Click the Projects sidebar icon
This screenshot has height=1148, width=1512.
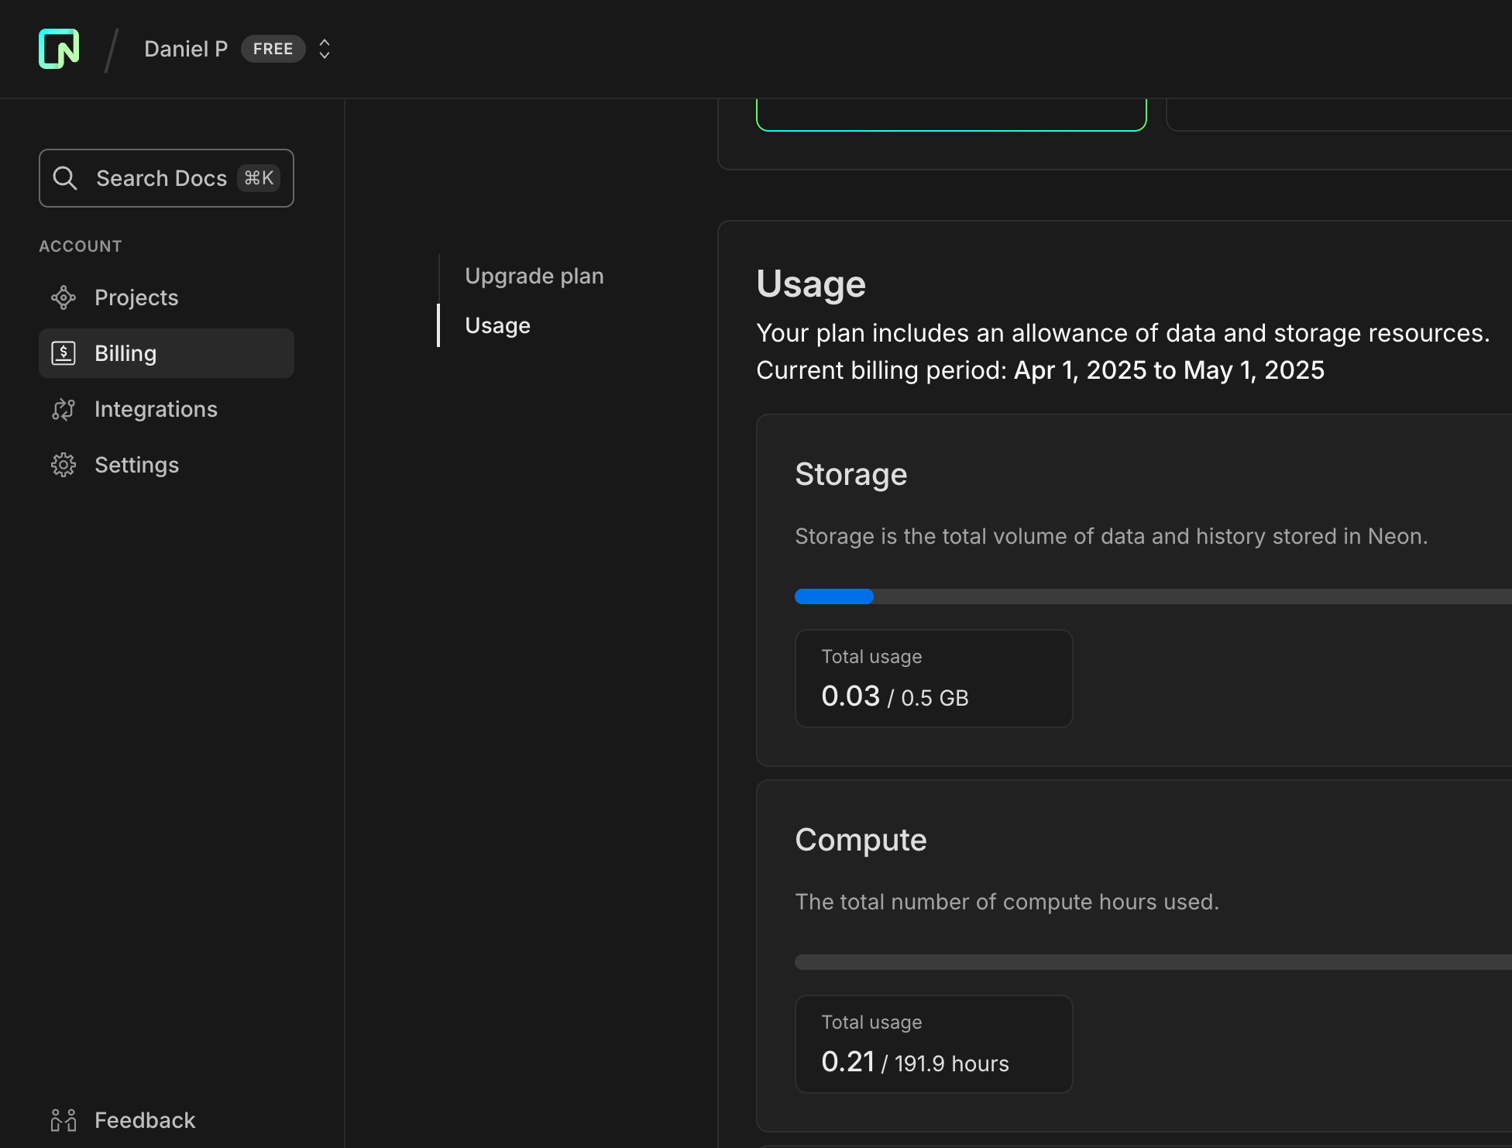(64, 297)
